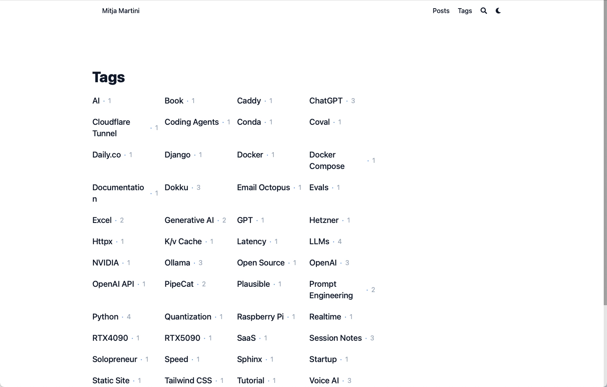Toggle dark mode moon icon
The width and height of the screenshot is (607, 387).
pos(498,11)
